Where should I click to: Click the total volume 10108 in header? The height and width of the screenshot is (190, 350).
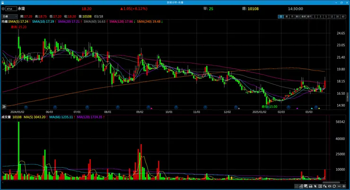pyautogui.click(x=253, y=9)
